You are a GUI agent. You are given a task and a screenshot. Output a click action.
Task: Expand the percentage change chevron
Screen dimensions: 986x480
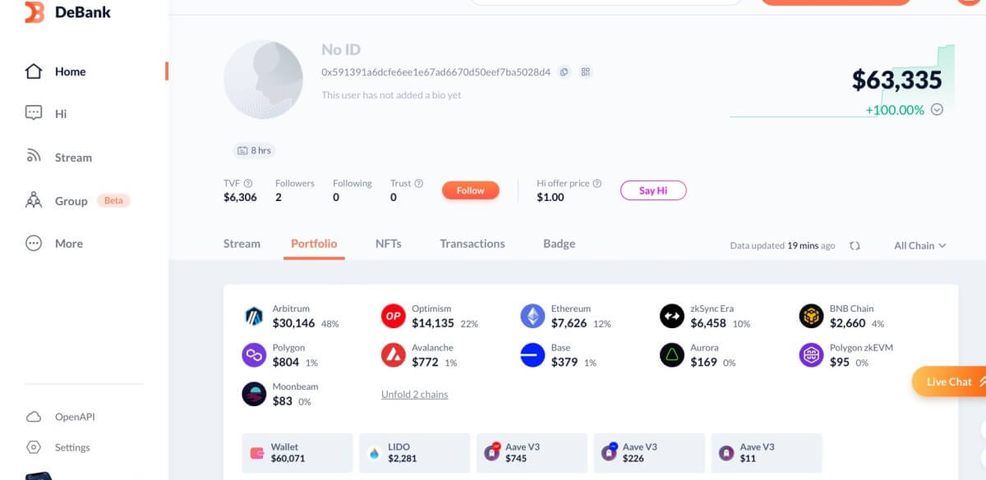tap(937, 110)
